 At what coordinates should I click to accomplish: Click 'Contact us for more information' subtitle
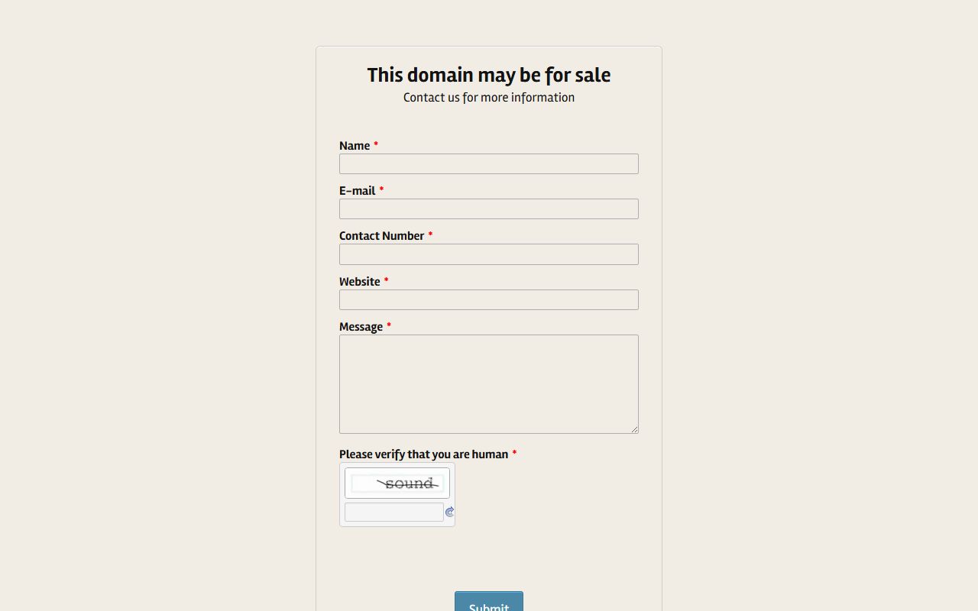pos(489,98)
